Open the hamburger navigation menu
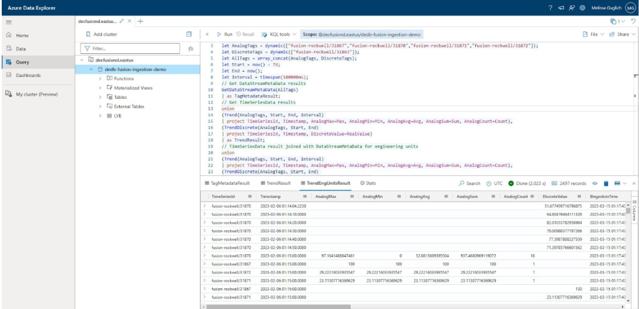639x309 pixels. click(x=9, y=22)
